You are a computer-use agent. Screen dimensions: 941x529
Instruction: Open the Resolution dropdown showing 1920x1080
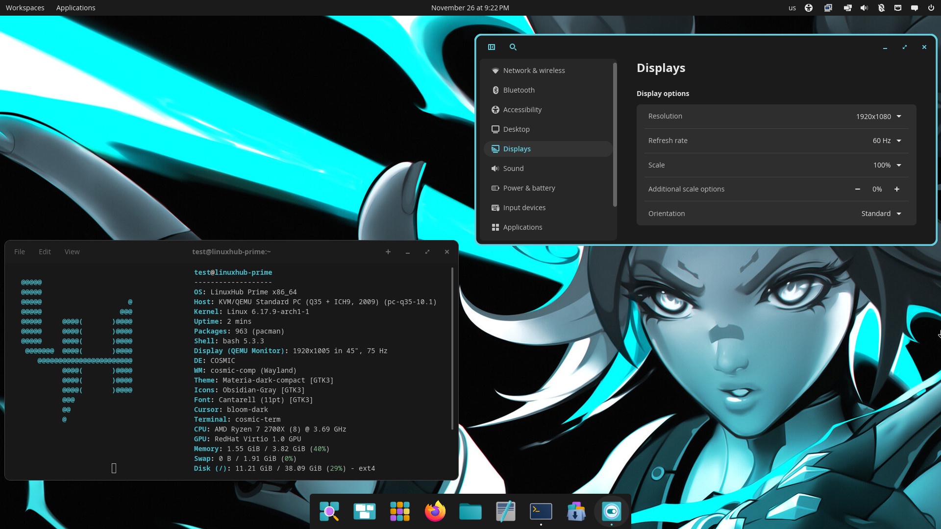click(x=878, y=117)
